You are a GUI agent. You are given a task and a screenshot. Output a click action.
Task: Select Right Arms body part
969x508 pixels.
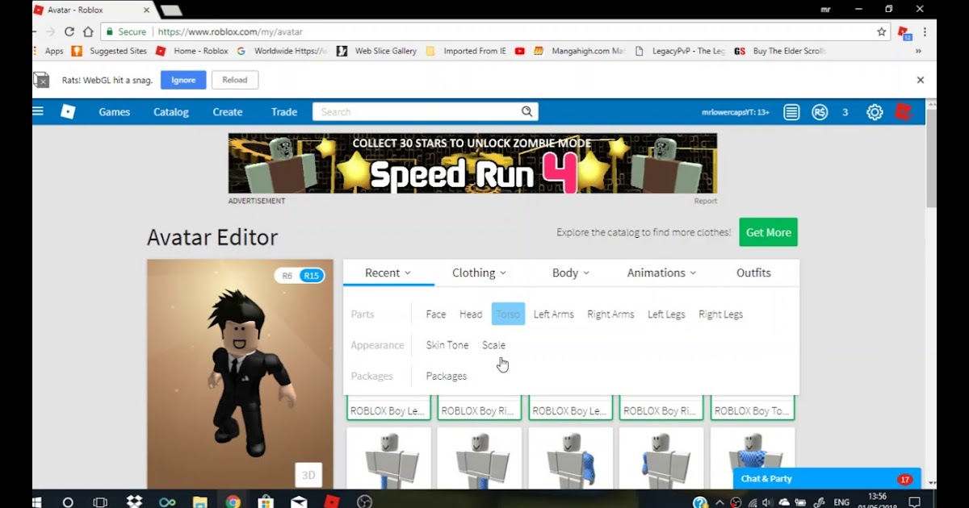tap(610, 314)
